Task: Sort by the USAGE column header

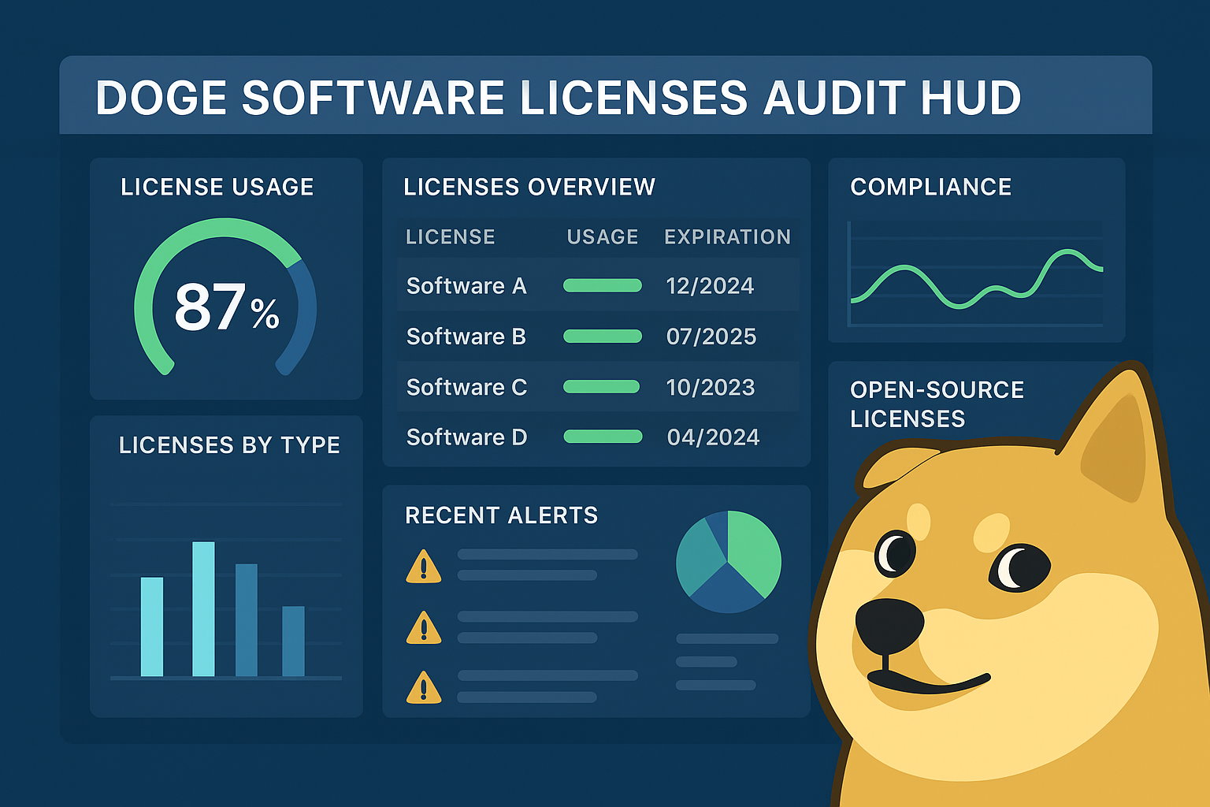Action: point(603,236)
